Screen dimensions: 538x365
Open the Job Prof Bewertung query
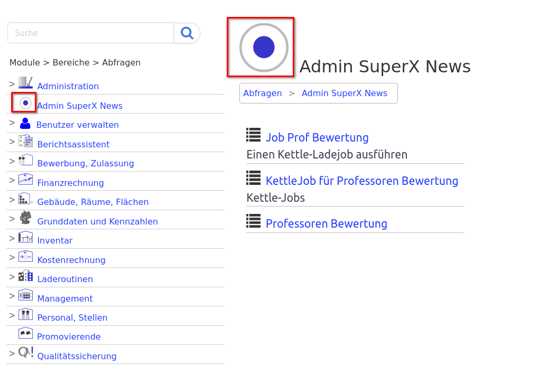(x=317, y=137)
